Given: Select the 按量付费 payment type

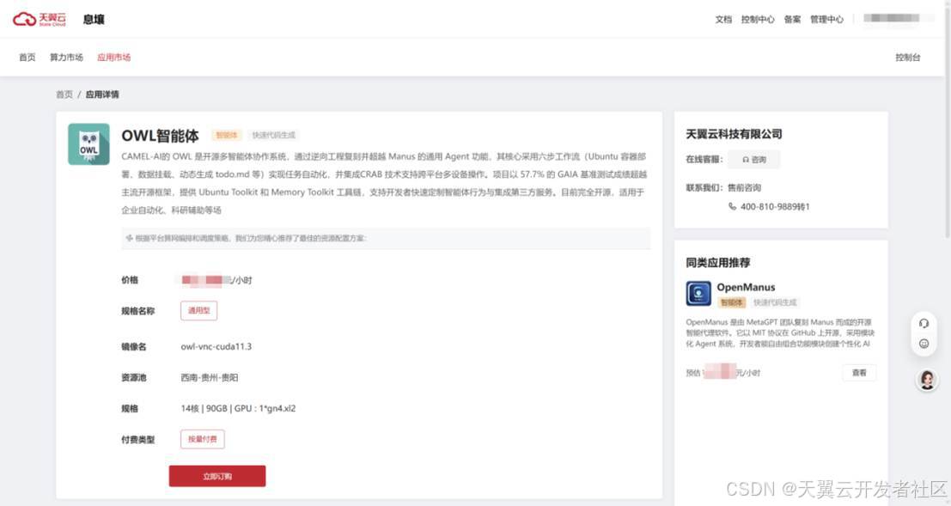Looking at the screenshot, I should pos(202,439).
